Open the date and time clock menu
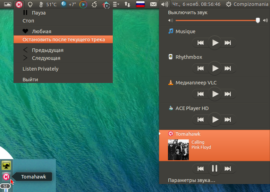 click(x=196, y=4)
